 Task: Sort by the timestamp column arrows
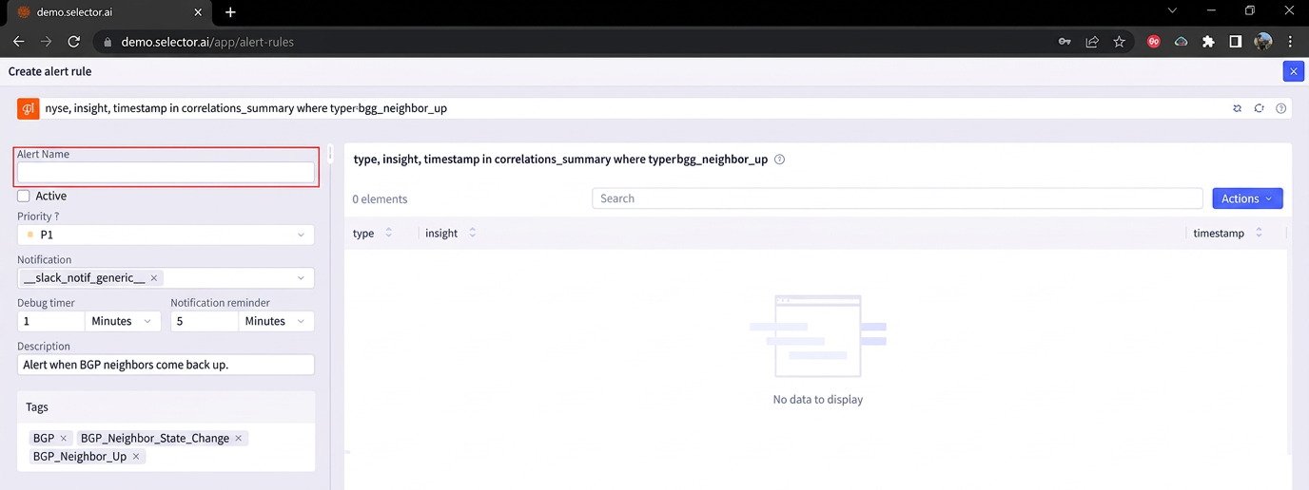point(1259,233)
